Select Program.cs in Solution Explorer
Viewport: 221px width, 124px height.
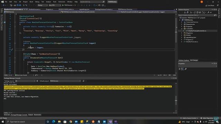[190, 40]
